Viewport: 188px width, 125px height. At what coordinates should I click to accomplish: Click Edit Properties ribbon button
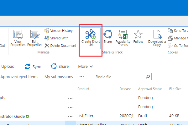pos(35,38)
